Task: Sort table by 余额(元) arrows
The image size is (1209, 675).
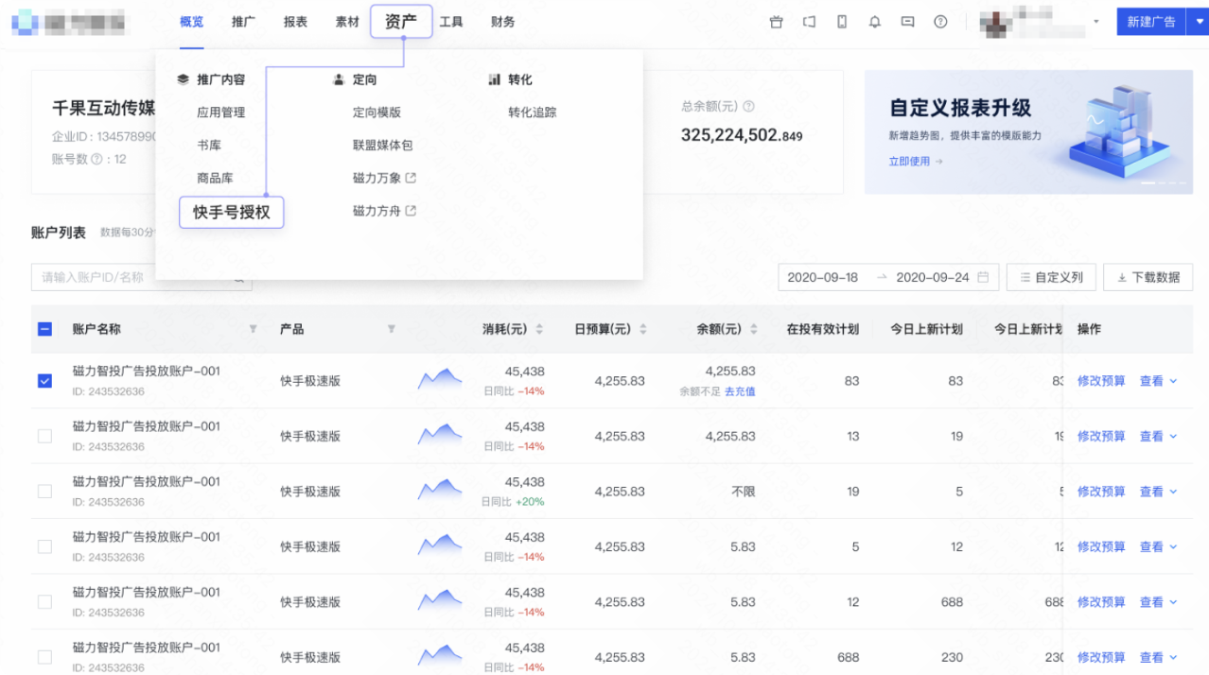Action: pos(754,329)
